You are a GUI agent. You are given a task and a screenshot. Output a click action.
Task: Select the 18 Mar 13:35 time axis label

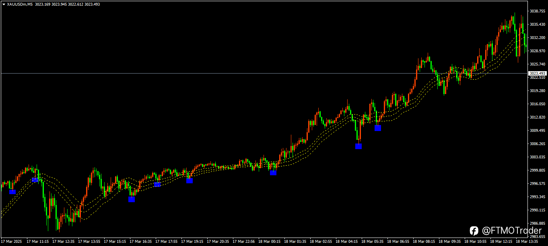[527, 242]
